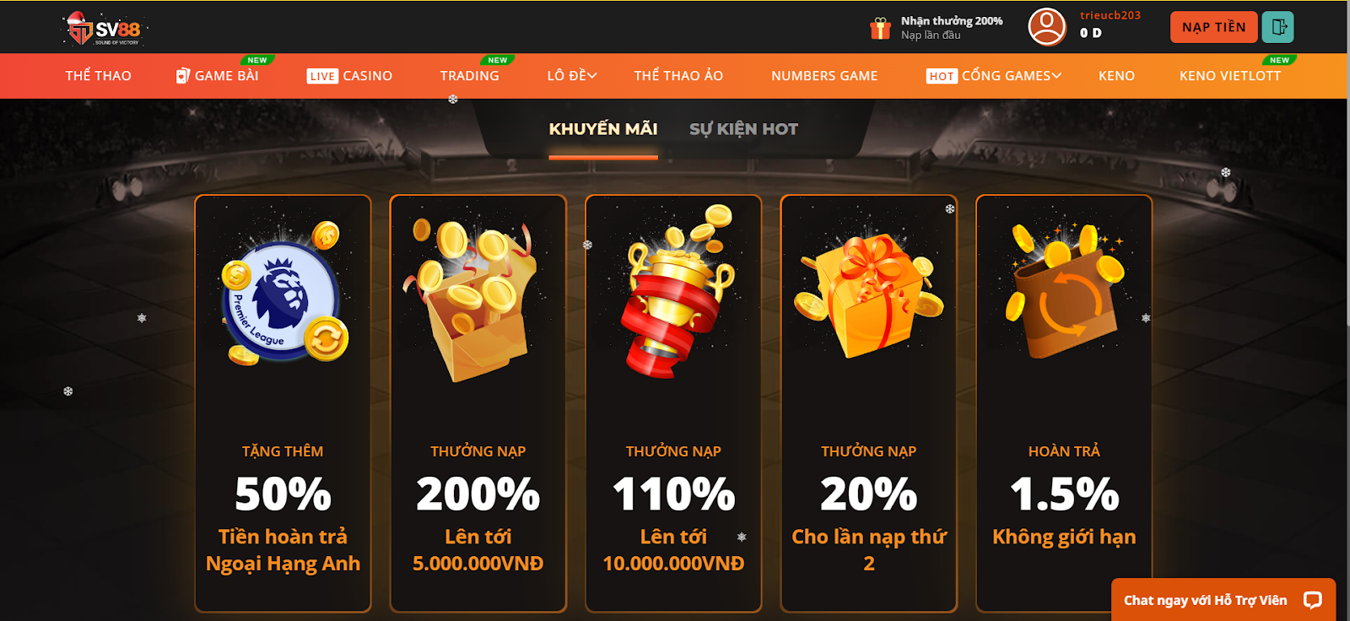Click the wallet refund image
This screenshot has height=621, width=1350.
click(x=1066, y=291)
